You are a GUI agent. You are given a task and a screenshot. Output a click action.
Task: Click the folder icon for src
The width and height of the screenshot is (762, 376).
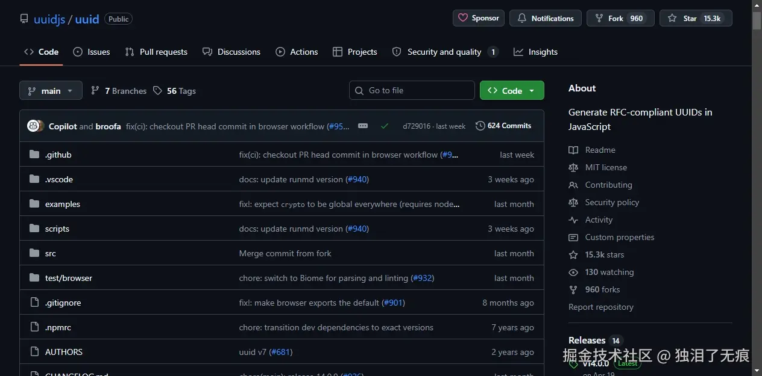pyautogui.click(x=34, y=253)
